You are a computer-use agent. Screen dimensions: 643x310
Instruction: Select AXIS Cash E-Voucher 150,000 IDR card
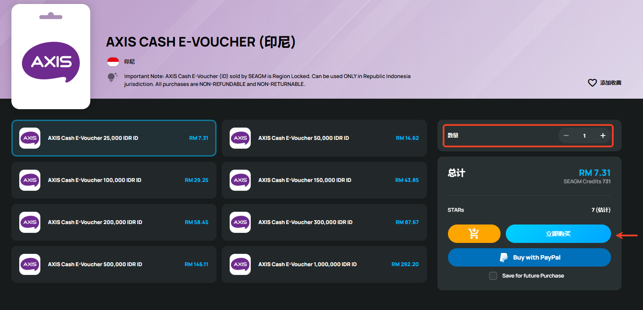click(x=324, y=180)
